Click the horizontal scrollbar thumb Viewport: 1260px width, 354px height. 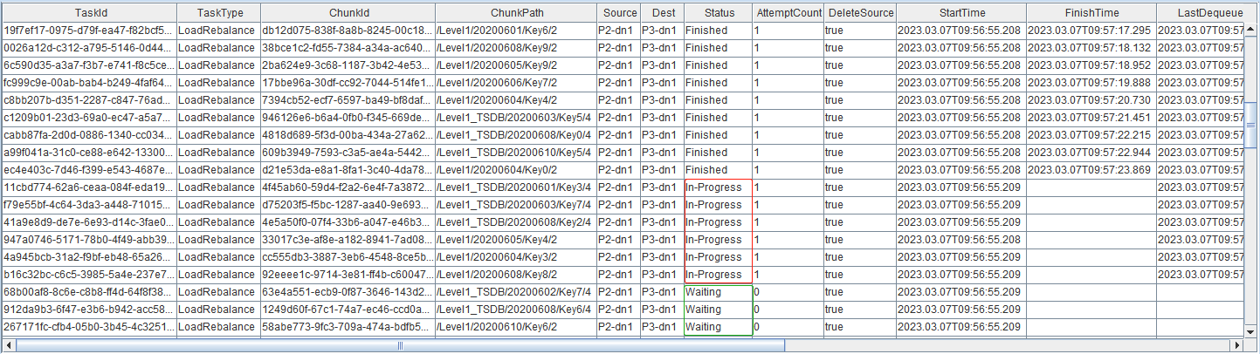(400, 346)
